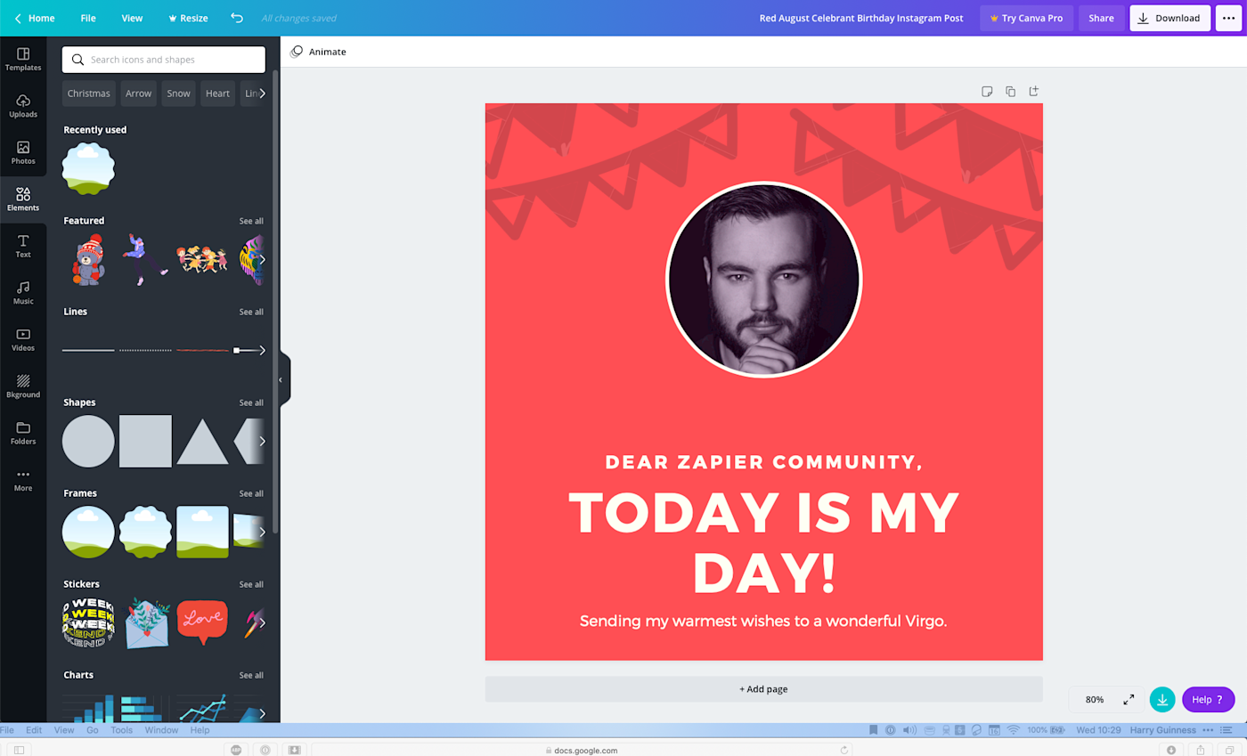Select the circle shape

tap(88, 441)
